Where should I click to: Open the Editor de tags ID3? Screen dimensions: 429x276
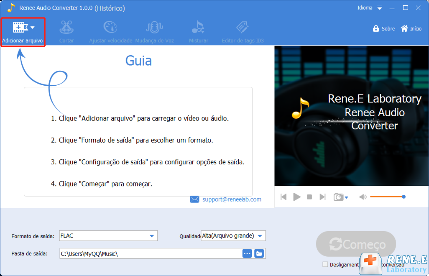click(243, 32)
